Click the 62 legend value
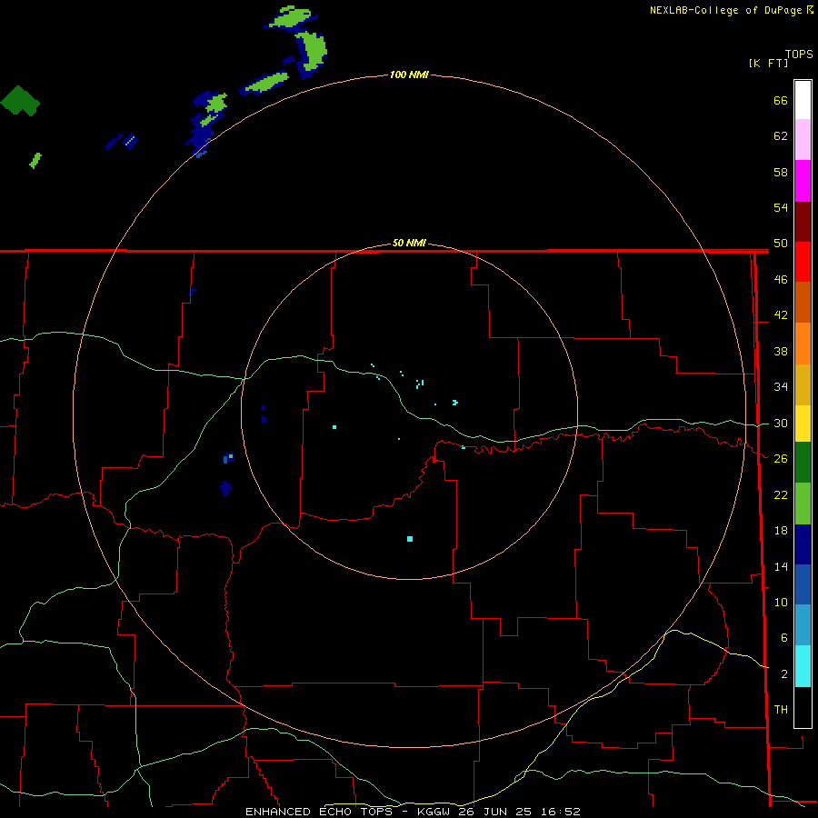 [x=781, y=136]
